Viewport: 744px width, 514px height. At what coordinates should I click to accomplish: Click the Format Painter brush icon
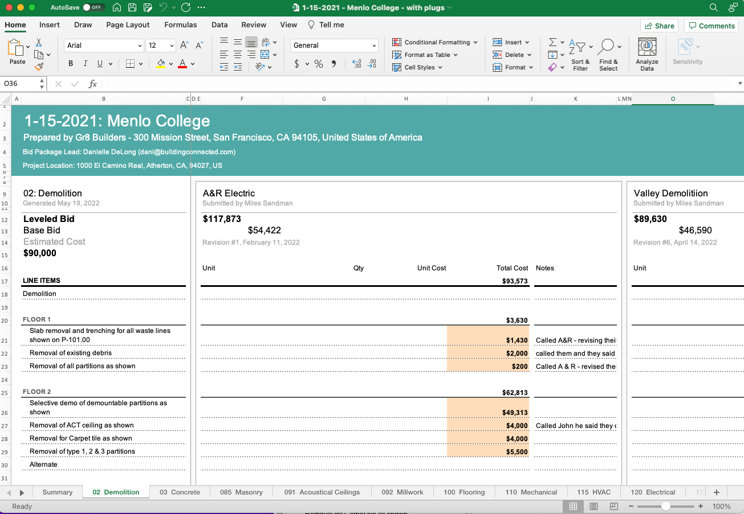[39, 67]
